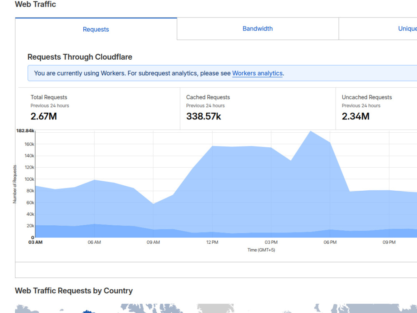This screenshot has width=417, height=313.
Task: Select the Uncached Requests 2.34M value
Action: [x=356, y=116]
